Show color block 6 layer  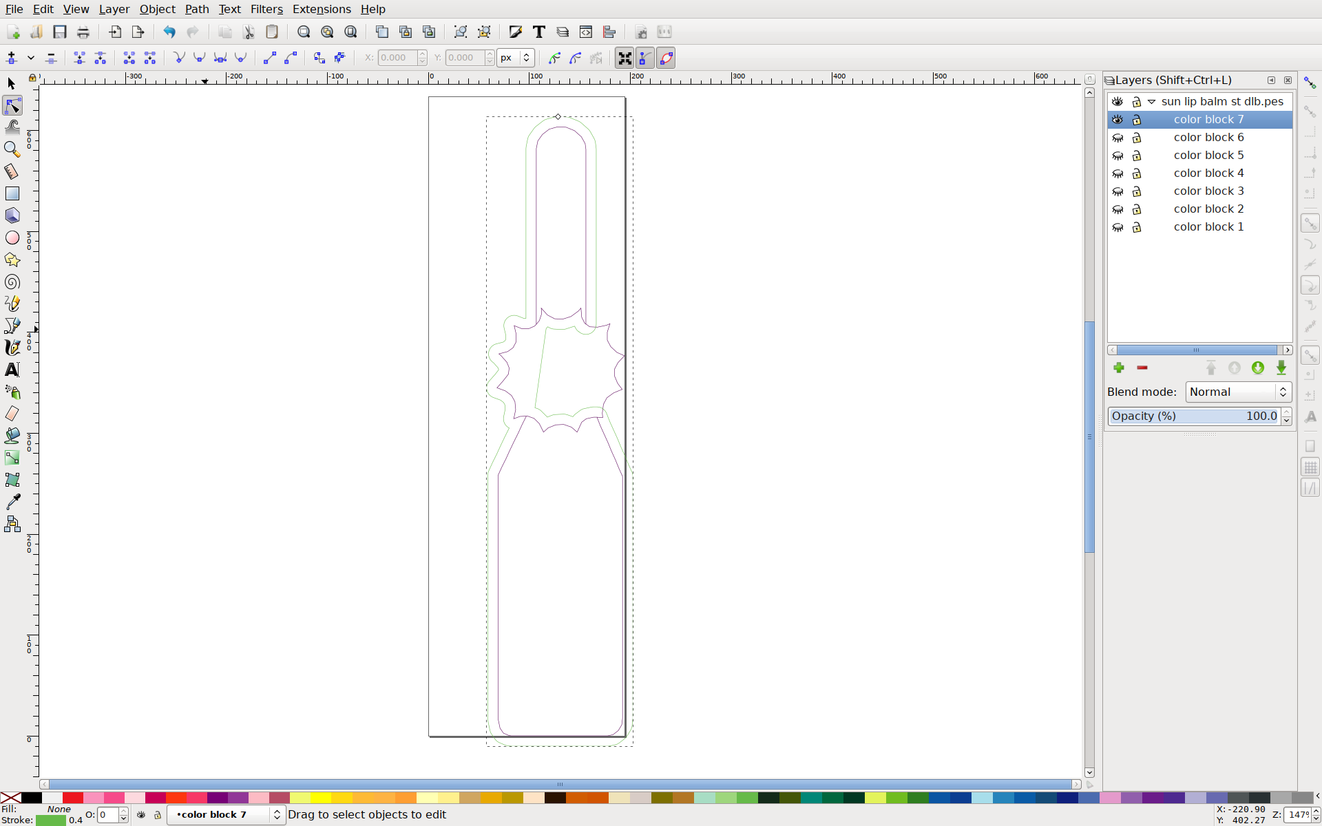point(1118,138)
